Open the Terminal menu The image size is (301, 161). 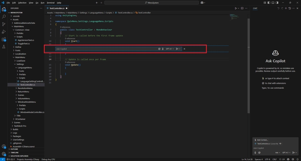tap(50, 3)
